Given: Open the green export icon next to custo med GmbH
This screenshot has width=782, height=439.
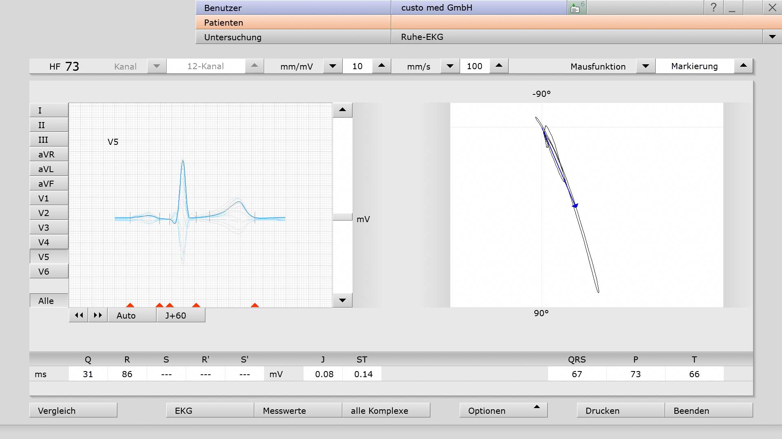Looking at the screenshot, I should 577,7.
